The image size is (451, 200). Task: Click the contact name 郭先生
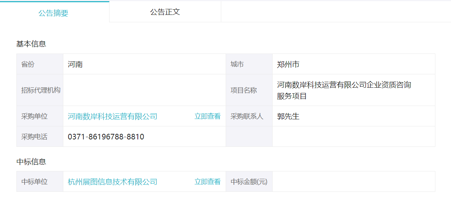[288, 116]
